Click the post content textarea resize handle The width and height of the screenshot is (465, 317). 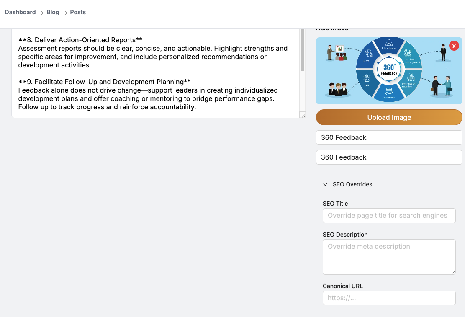click(303, 115)
